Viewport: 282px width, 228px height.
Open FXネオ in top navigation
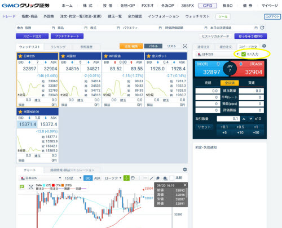(148, 6)
